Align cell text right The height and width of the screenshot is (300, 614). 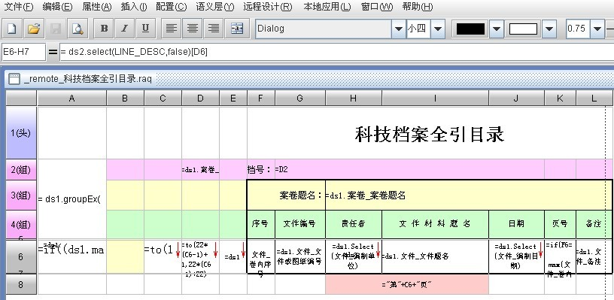[214, 29]
